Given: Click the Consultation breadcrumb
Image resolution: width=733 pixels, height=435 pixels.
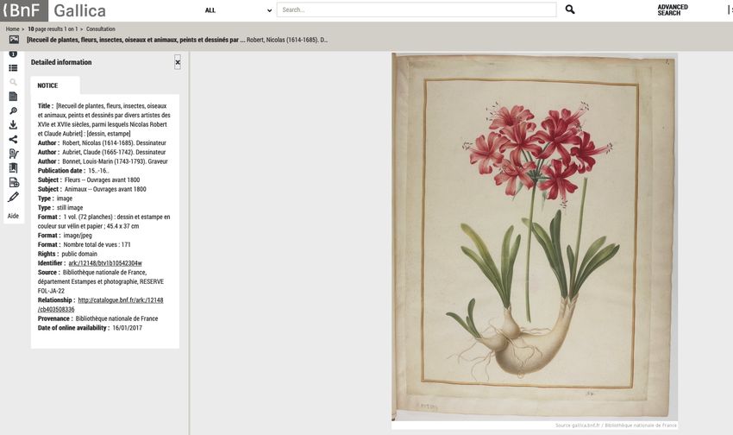Looking at the screenshot, I should point(101,29).
